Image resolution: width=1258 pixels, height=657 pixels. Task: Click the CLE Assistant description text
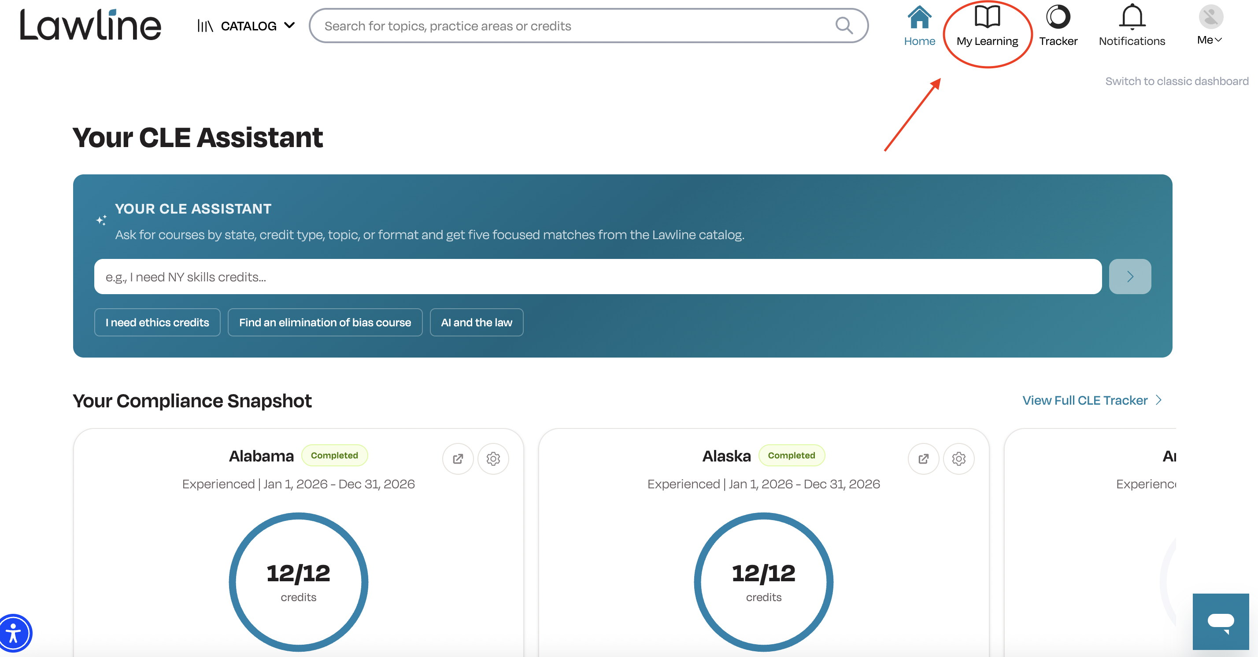pos(430,235)
